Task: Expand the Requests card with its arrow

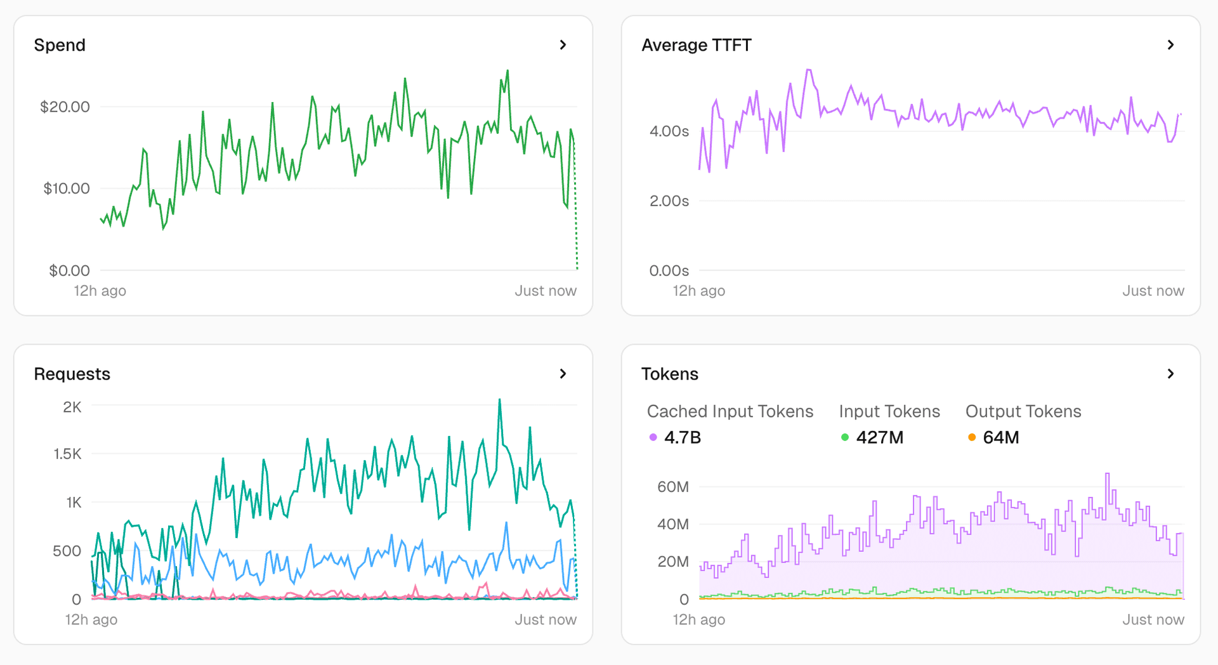Action: tap(563, 374)
